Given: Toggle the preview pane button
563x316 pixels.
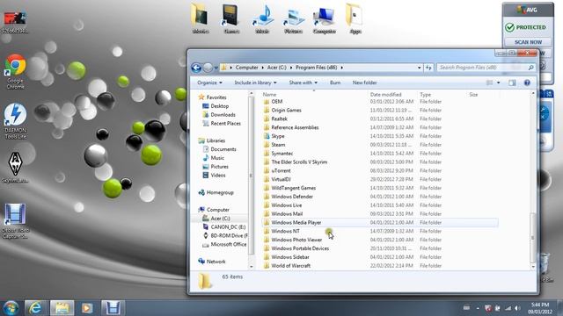Looking at the screenshot, I should click(512, 83).
